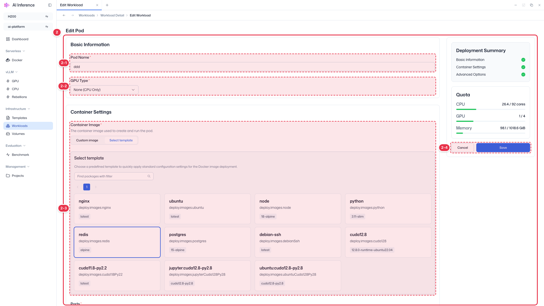
Task: Go to Workload Detail breadcrumb
Action: point(112,15)
